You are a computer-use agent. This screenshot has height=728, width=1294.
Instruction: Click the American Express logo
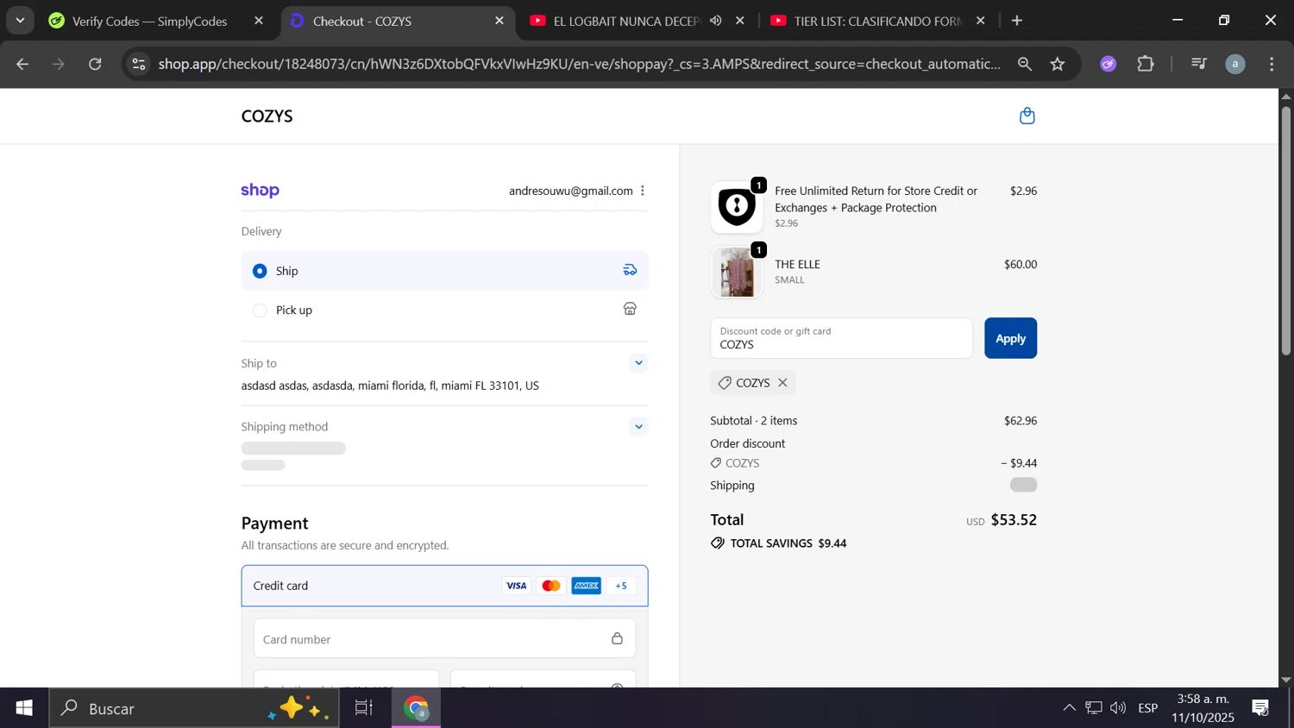point(586,586)
